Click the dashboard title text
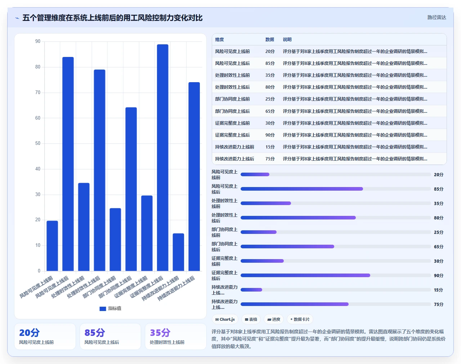Screen dimensions: 461x364 pyautogui.click(x=112, y=18)
